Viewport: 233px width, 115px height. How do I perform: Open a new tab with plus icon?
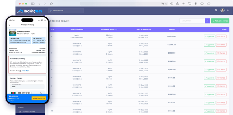click(184, 4)
